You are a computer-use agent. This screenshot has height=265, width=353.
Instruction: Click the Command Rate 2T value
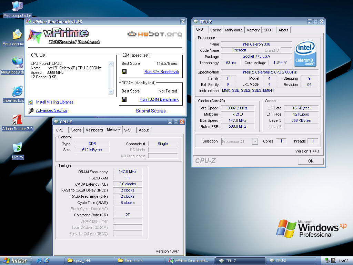[128, 215]
